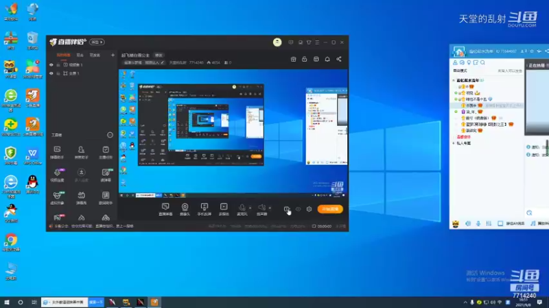The image size is (549, 308).
Task: Expand the 私人专属 channel node
Action: [454, 143]
